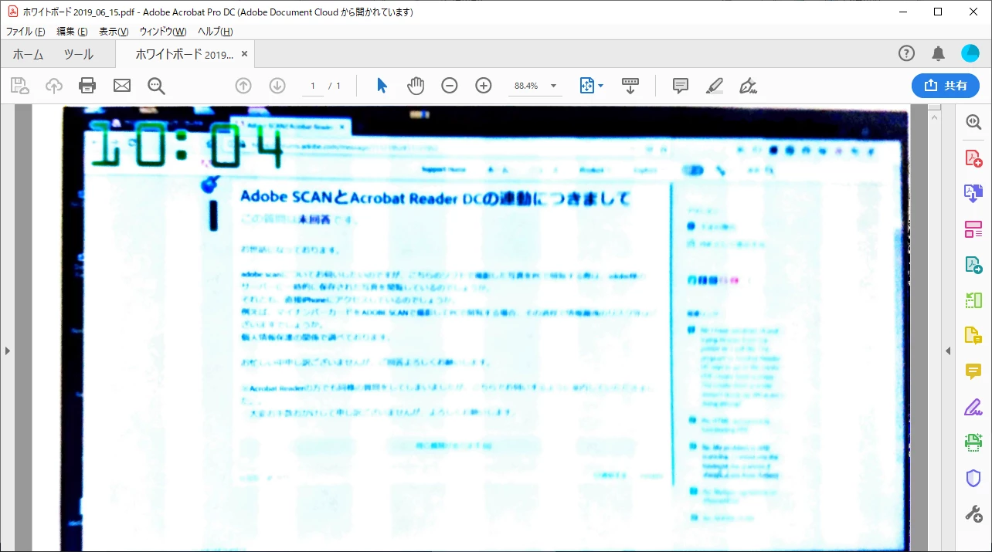The width and height of the screenshot is (992, 552).
Task: Open Fill & Sign tool in right pane
Action: pyautogui.click(x=973, y=407)
